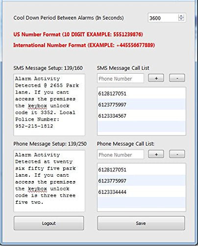The height and width of the screenshot is (246, 198).
Task: Increase the cool down period with up arrow
Action: [181, 16]
